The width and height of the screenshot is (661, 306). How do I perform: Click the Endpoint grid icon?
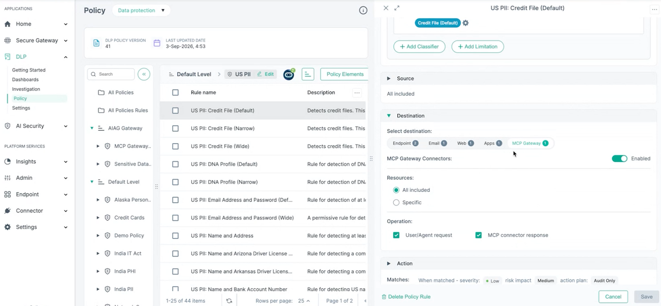click(x=7, y=194)
